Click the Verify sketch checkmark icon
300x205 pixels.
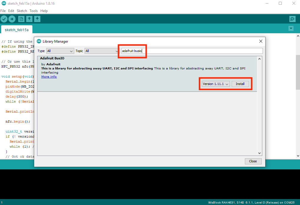pyautogui.click(x=4, y=19)
